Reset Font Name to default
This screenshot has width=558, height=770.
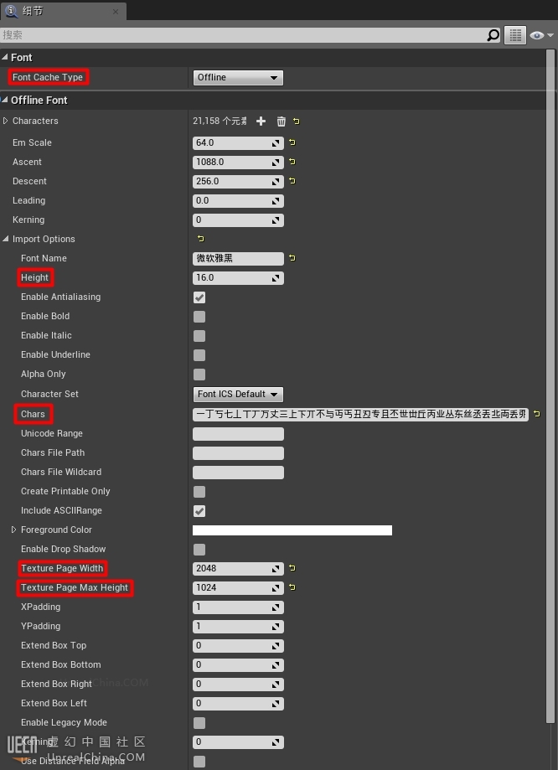tap(292, 258)
